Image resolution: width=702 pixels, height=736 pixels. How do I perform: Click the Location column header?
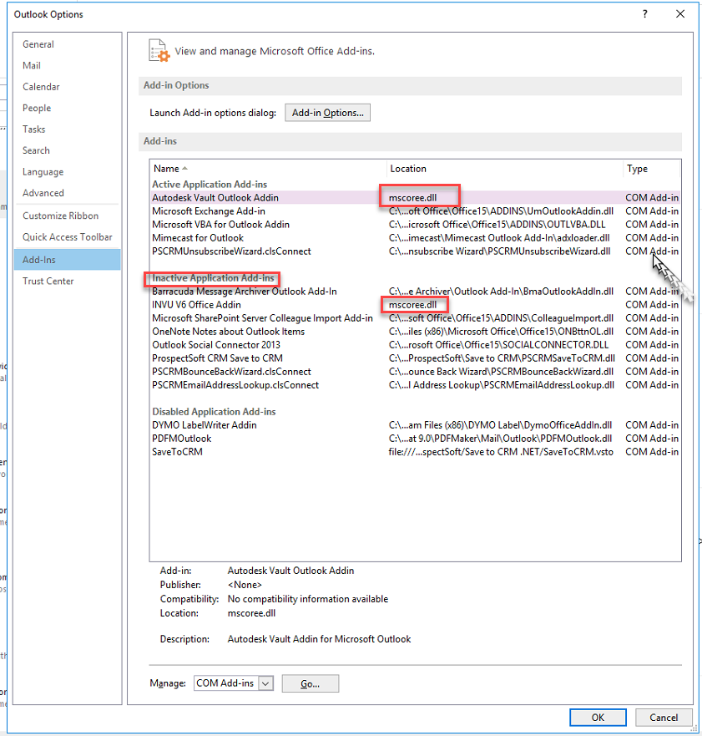[x=408, y=169]
